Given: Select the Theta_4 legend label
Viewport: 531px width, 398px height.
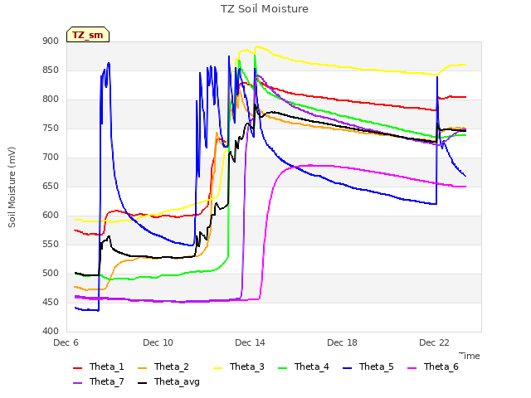Looking at the screenshot, I should 312,366.
